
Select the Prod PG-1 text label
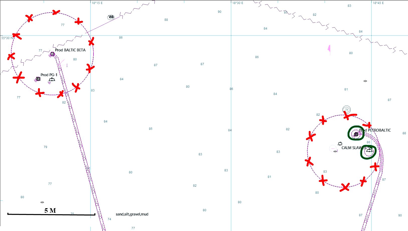tap(49, 75)
